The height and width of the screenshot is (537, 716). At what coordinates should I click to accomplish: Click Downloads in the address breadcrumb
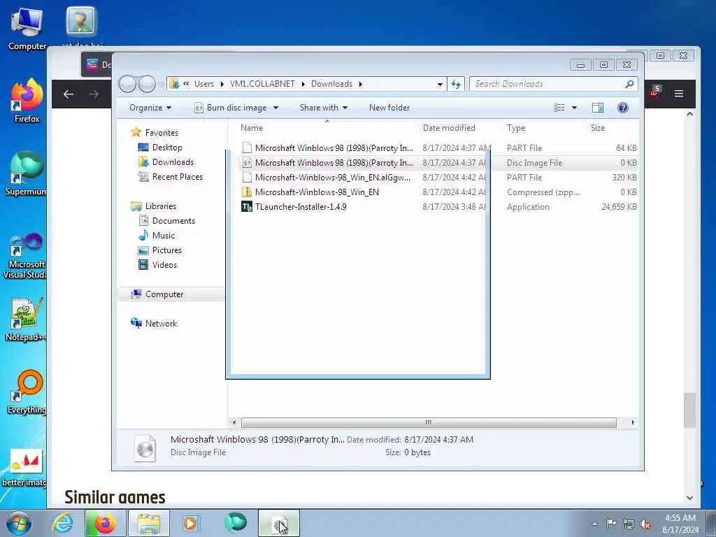331,84
